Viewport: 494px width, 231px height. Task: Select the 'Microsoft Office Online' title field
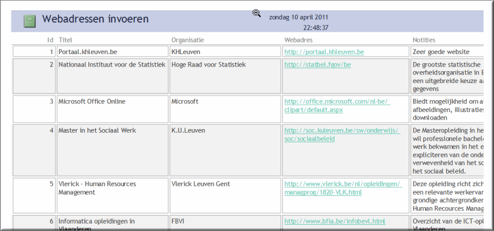coord(113,109)
